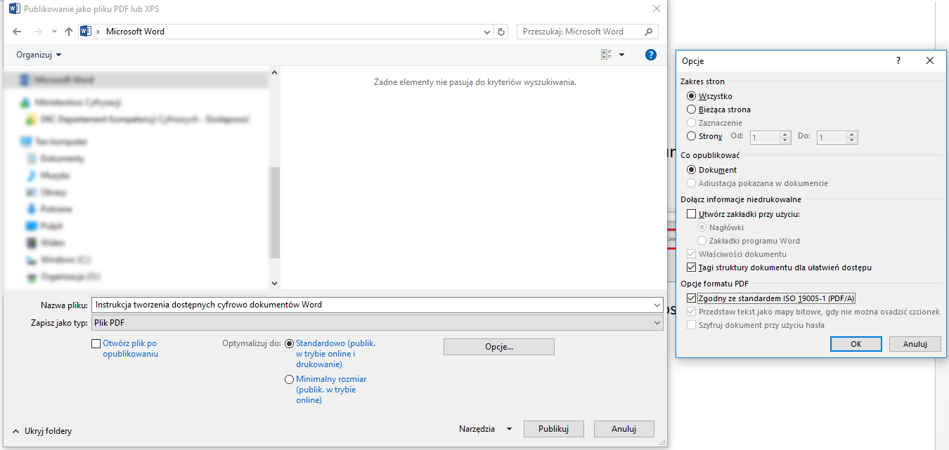Expand the 'Zapisz jako typ' dropdown
This screenshot has width=949, height=450.
[657, 323]
